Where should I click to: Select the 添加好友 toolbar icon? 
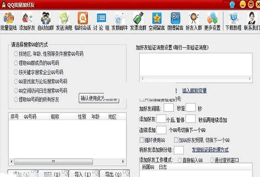tap(27, 21)
